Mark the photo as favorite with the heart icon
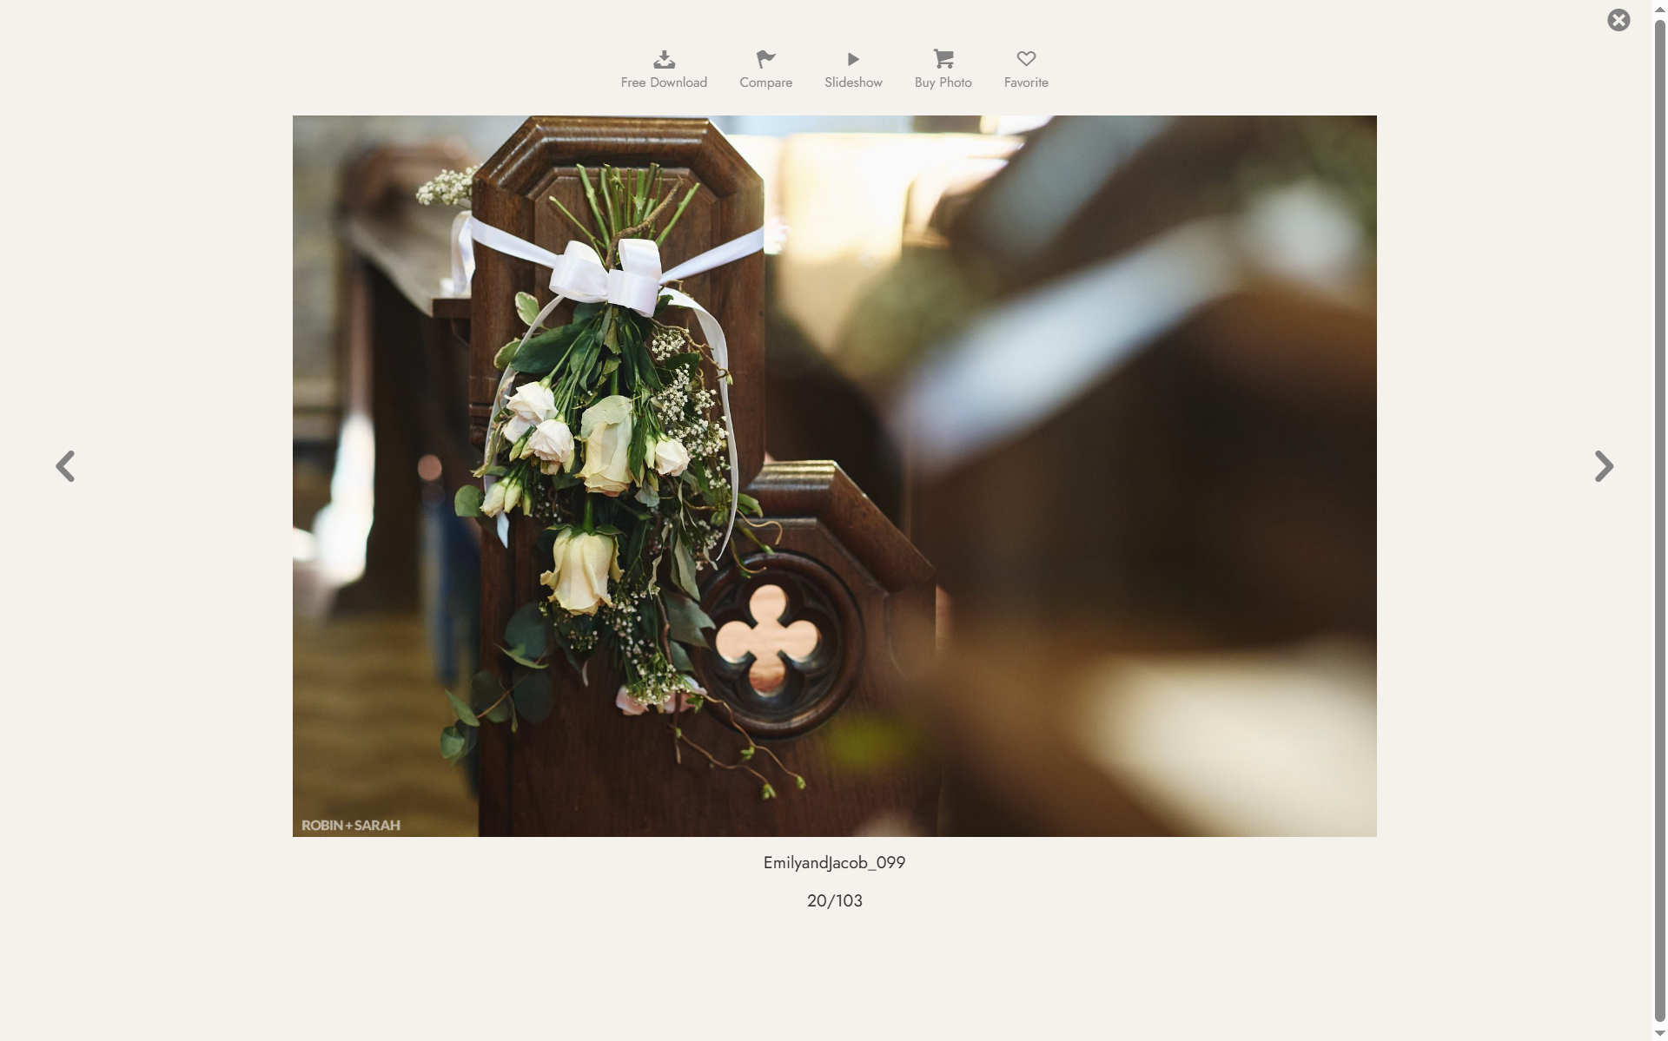Image resolution: width=1668 pixels, height=1041 pixels. pos(1026,59)
